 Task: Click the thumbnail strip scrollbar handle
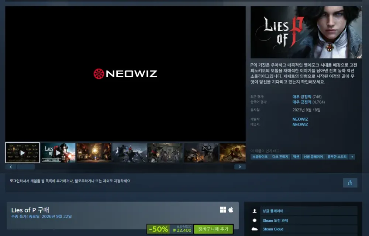pos(26,167)
